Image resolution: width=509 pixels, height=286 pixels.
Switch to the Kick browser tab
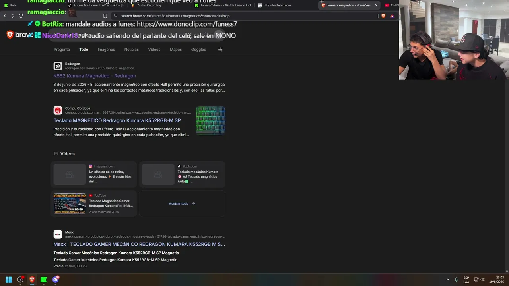pyautogui.click(x=32, y=5)
